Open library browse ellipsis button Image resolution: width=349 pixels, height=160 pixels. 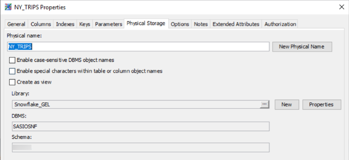(x=264, y=104)
